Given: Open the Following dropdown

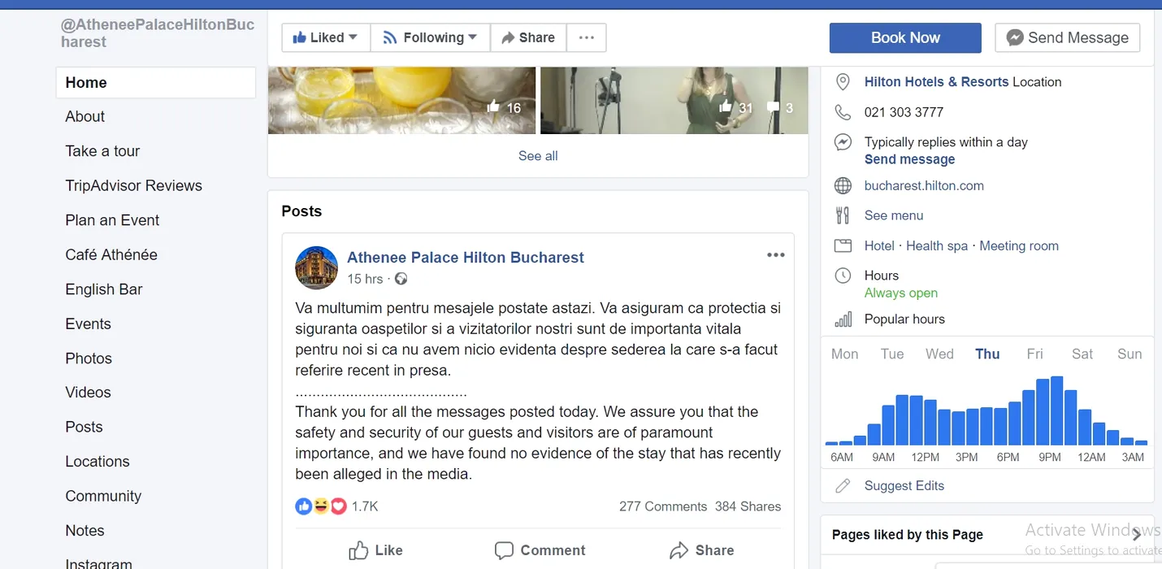Looking at the screenshot, I should coord(430,37).
